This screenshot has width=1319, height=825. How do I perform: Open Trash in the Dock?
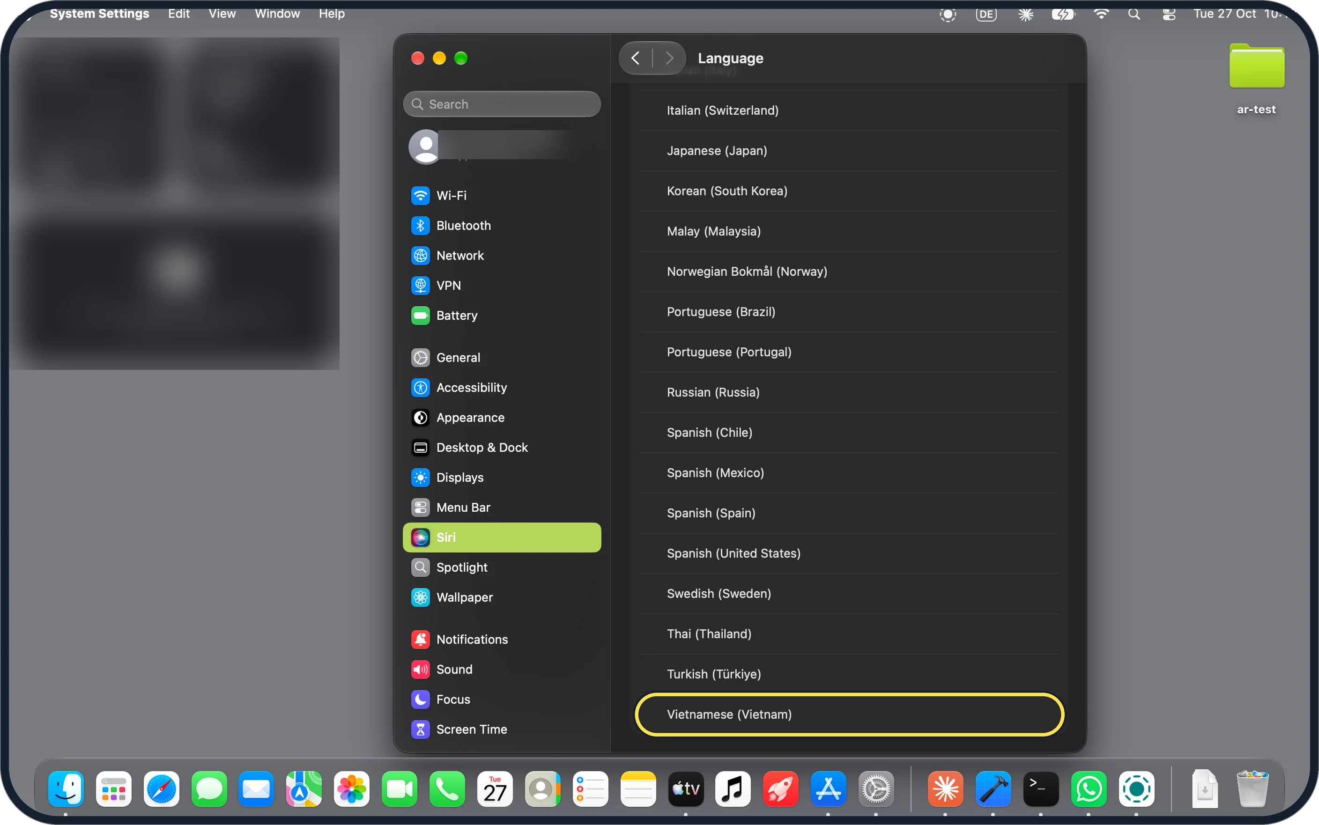[1252, 788]
